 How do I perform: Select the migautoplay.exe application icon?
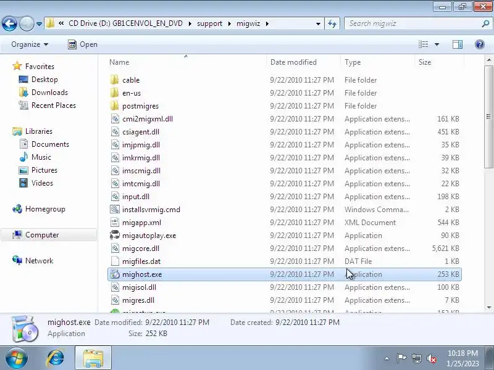coord(115,236)
